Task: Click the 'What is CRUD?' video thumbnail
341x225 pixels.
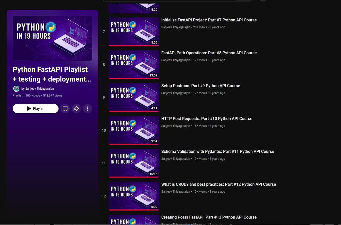Action: pyautogui.click(x=134, y=196)
